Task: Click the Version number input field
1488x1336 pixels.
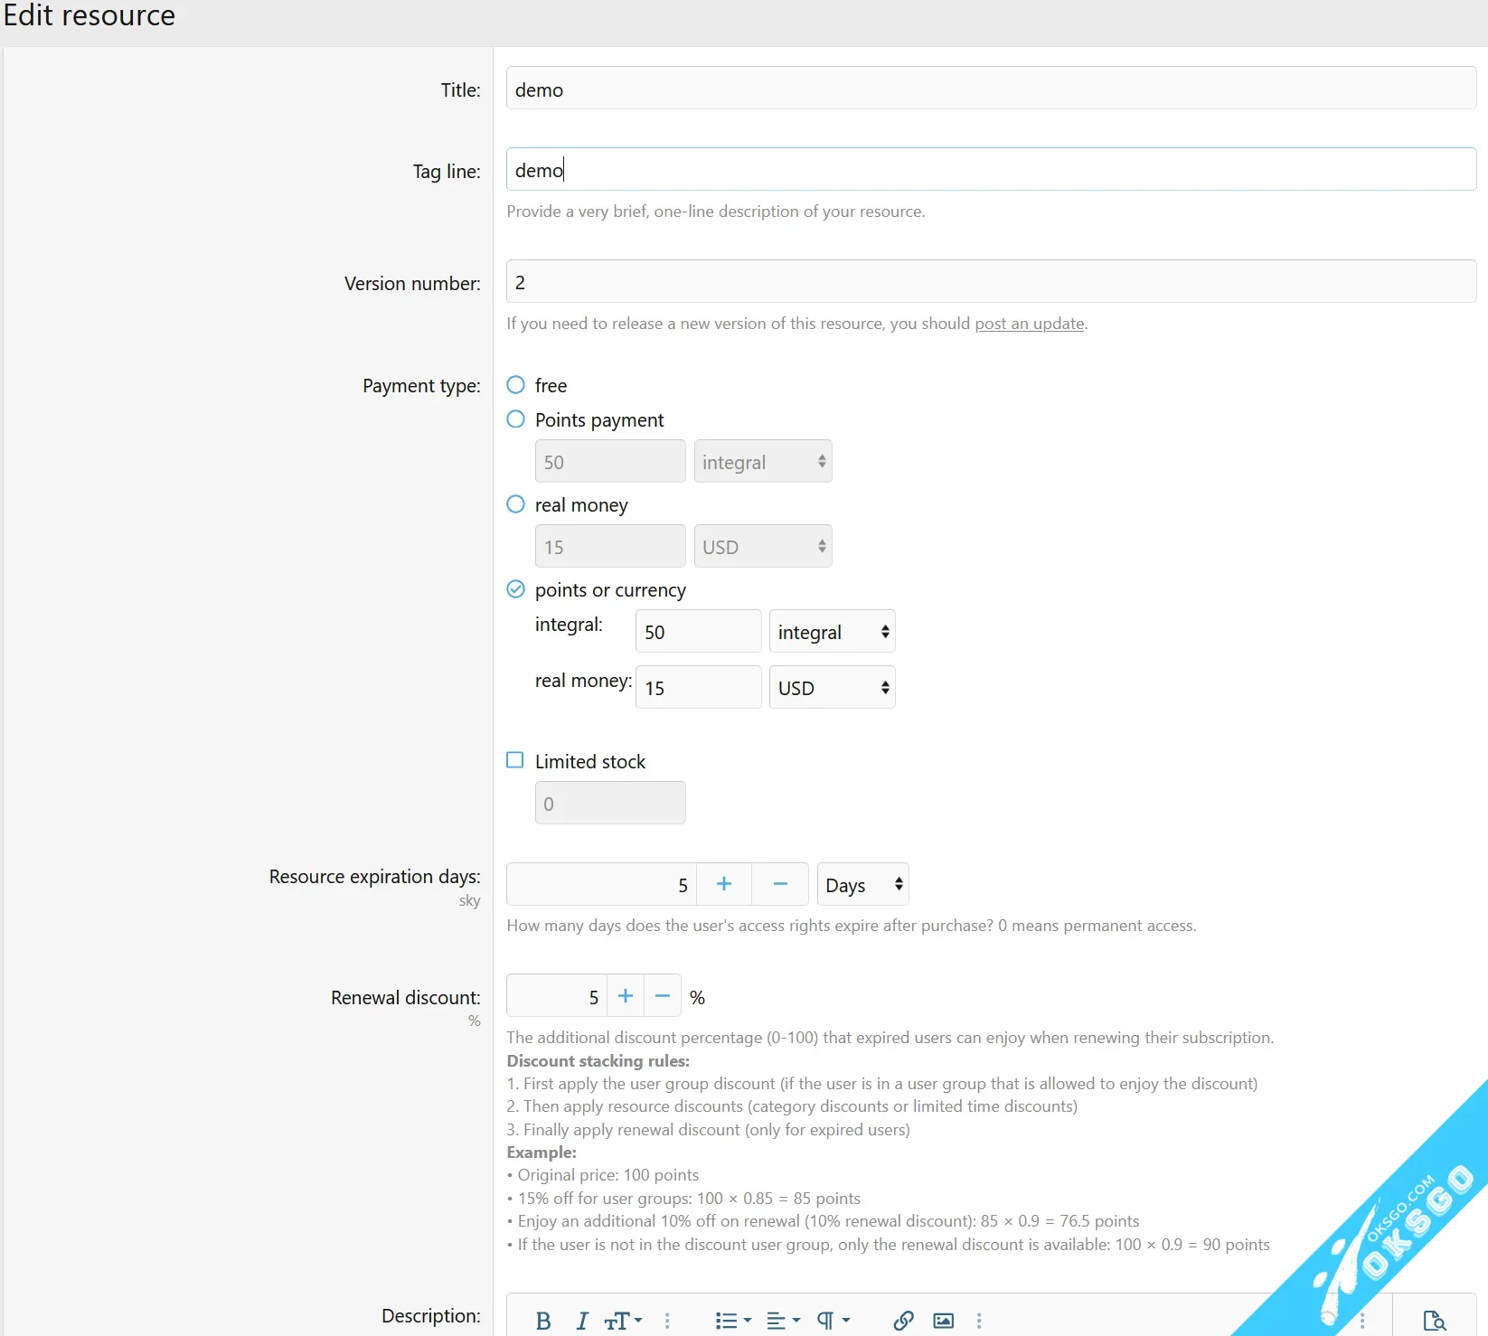Action: pos(990,282)
